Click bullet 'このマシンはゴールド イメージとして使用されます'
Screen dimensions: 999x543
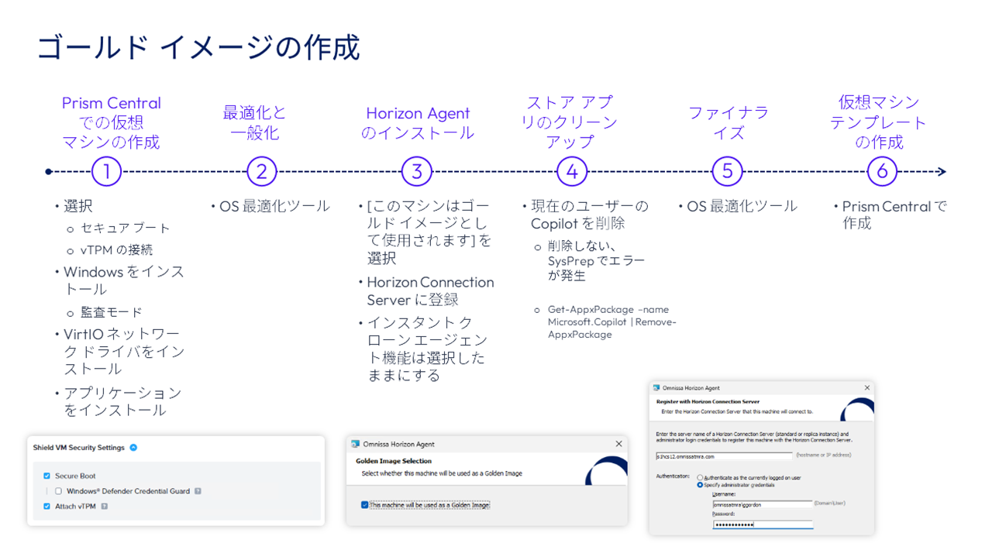point(429,232)
